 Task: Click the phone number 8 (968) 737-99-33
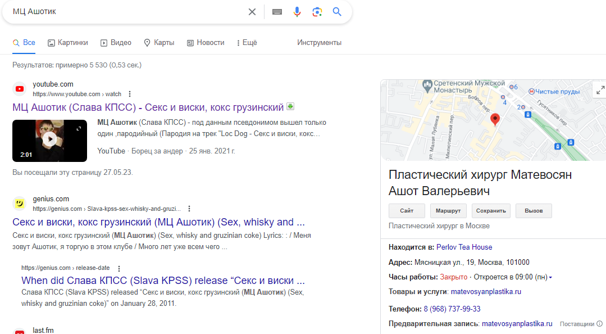tap(452, 309)
